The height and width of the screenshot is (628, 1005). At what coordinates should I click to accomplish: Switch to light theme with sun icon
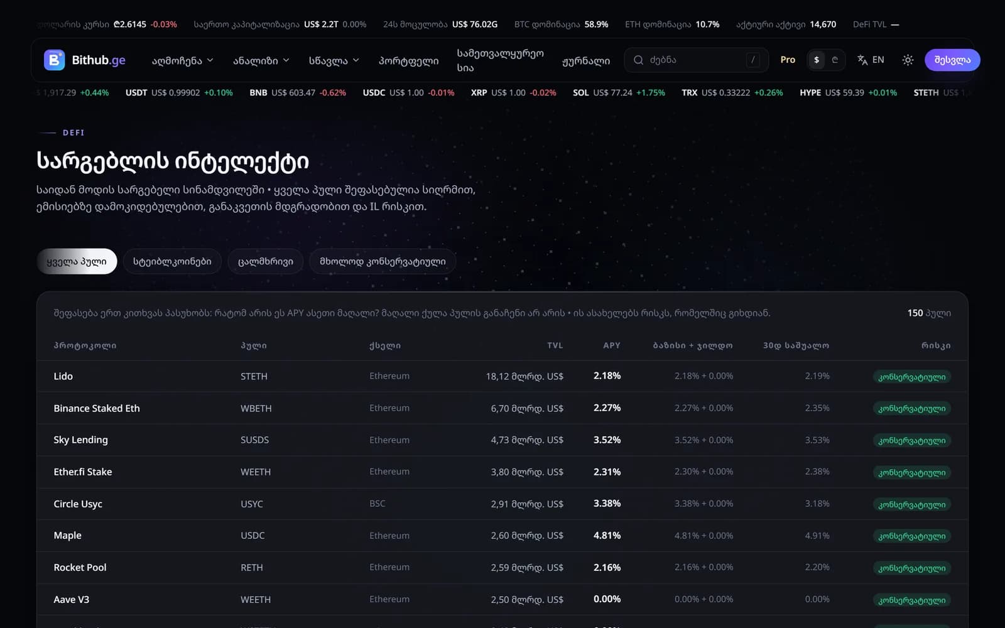(x=908, y=60)
